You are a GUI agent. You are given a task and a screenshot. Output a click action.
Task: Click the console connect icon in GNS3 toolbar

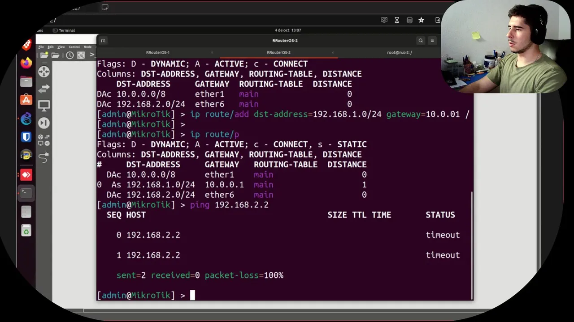click(x=92, y=55)
